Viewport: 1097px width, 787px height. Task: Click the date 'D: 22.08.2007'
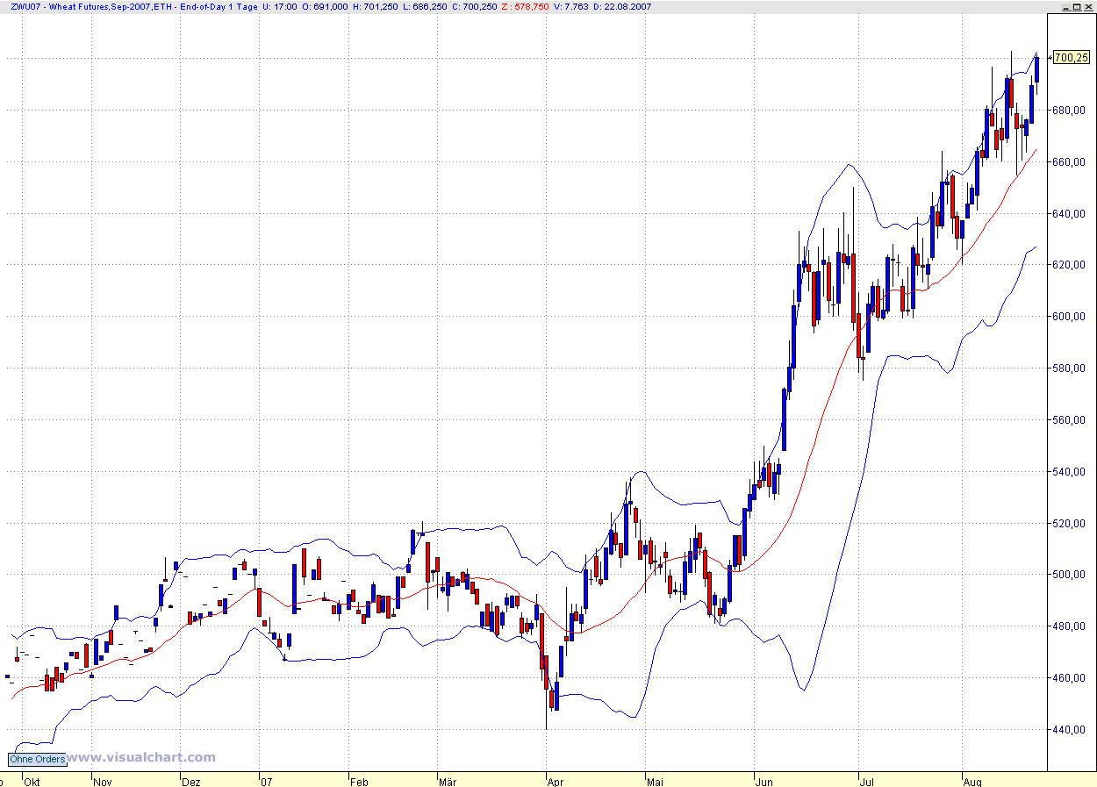(623, 6)
